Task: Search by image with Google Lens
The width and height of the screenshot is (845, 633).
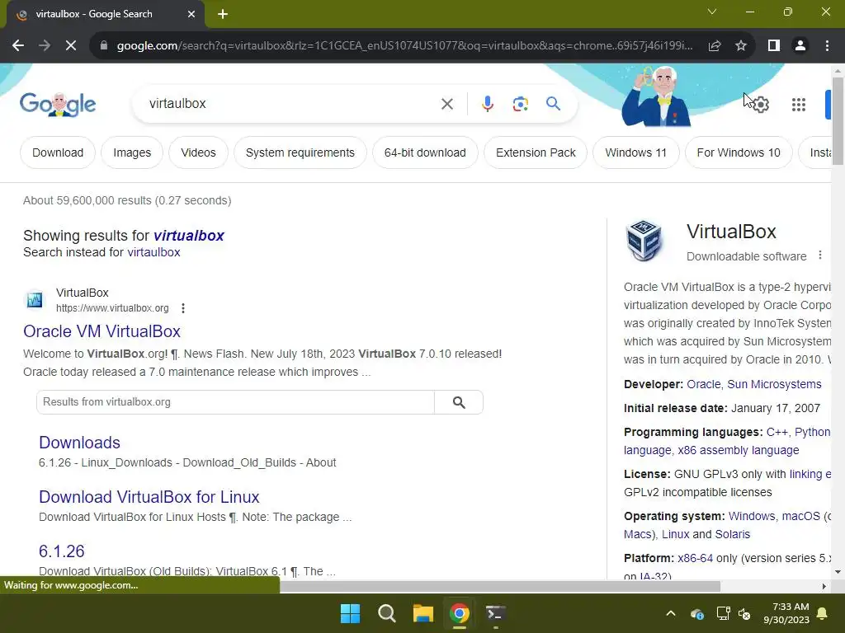Action: point(520,104)
